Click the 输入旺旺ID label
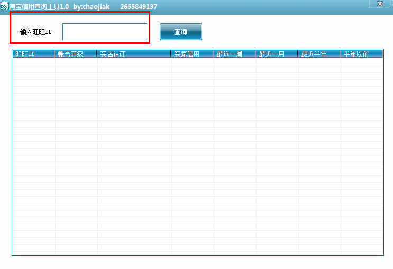 tap(35, 32)
